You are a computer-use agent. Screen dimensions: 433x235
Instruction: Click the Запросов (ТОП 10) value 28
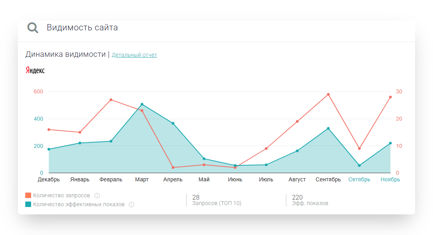click(x=196, y=197)
